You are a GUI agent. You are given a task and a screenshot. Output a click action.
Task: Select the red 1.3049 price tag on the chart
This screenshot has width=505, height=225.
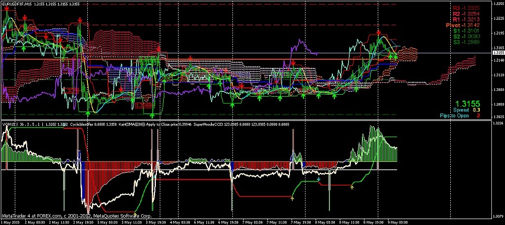click(143, 106)
